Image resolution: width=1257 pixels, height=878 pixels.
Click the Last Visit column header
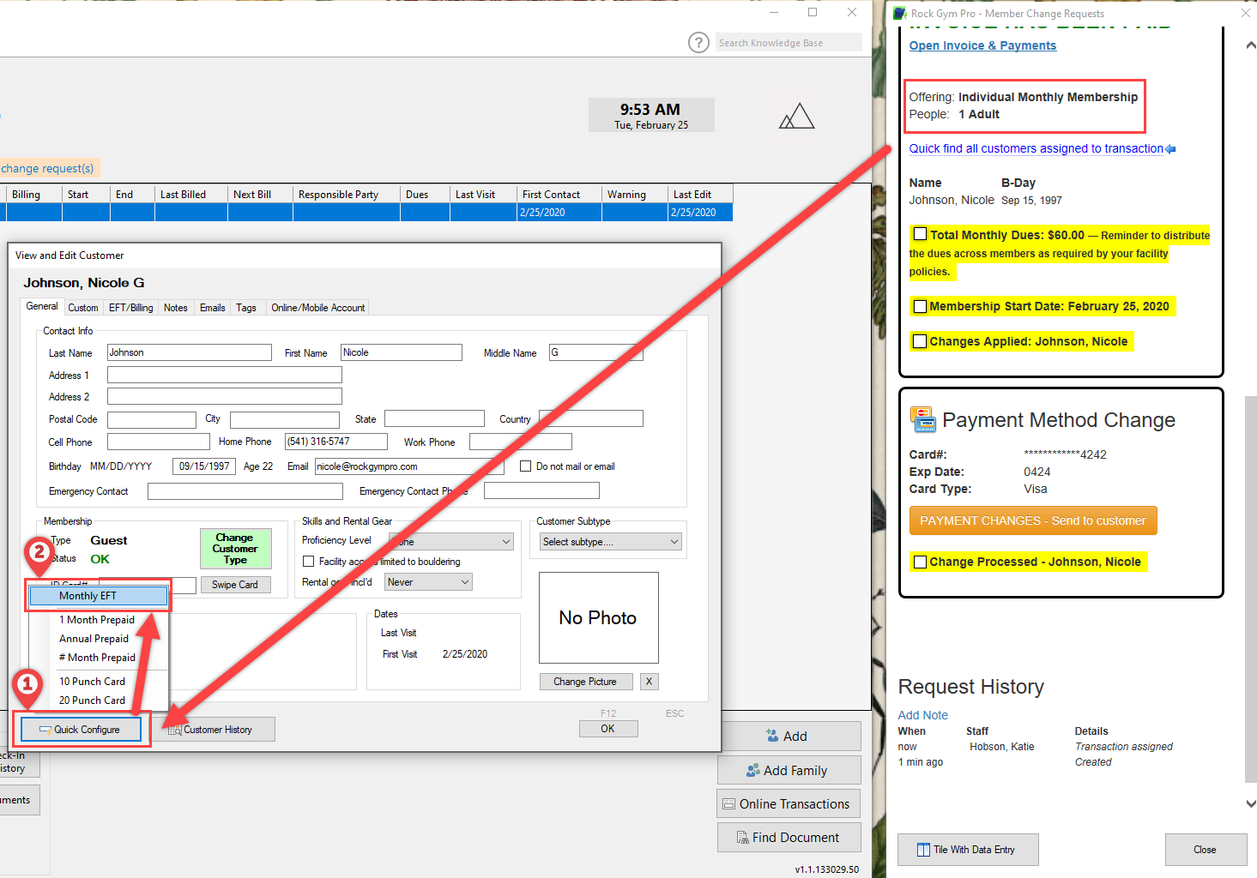tap(483, 195)
